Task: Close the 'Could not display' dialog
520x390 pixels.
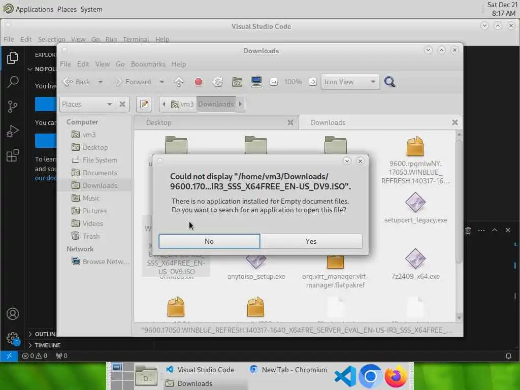Action: coord(360,161)
